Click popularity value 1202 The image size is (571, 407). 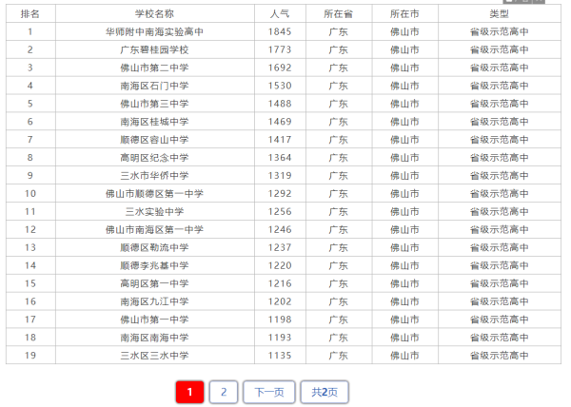click(x=280, y=301)
